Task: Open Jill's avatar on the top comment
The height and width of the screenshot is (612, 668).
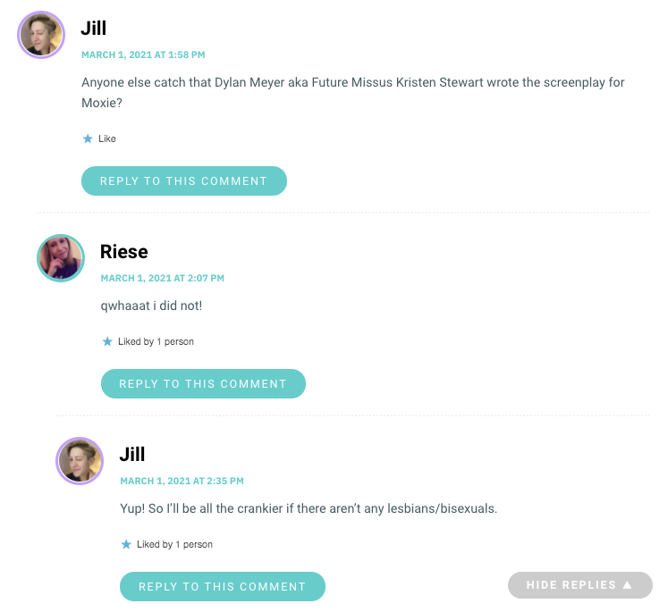Action: click(41, 35)
